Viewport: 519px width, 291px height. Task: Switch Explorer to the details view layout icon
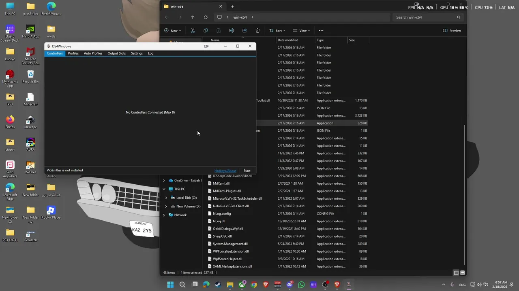456,273
